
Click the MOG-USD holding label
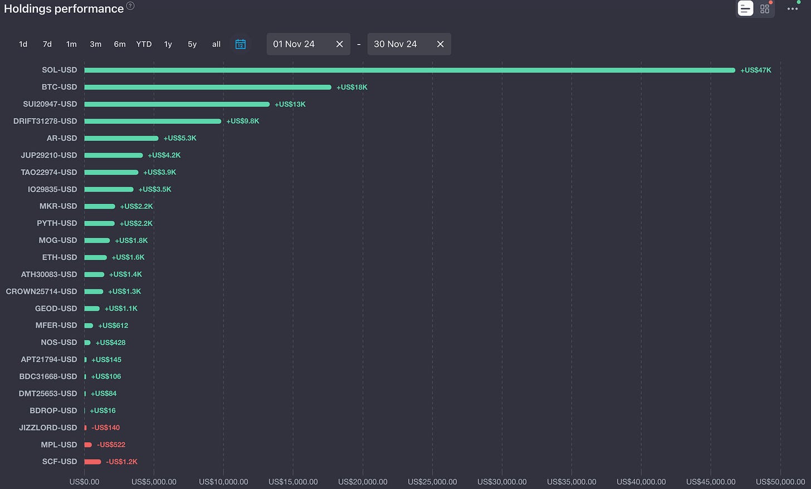[x=58, y=240]
